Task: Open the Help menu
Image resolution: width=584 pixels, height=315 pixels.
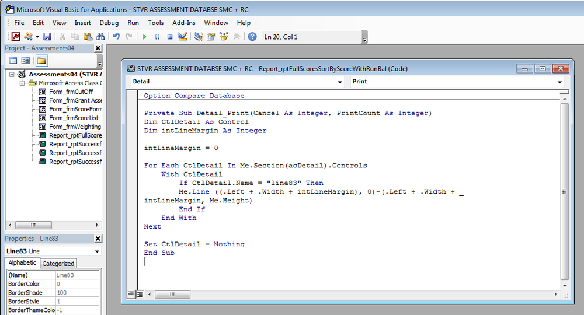Action: 244,23
